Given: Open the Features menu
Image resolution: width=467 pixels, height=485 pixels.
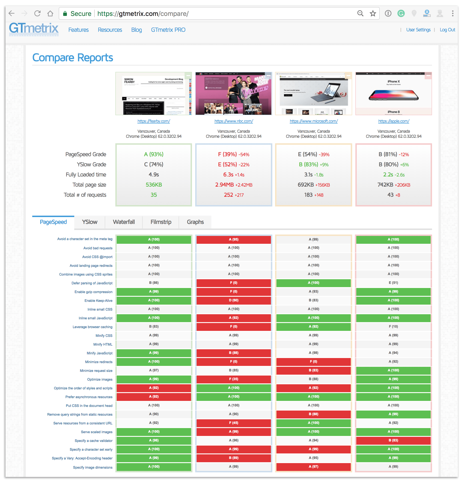Looking at the screenshot, I should coord(78,30).
